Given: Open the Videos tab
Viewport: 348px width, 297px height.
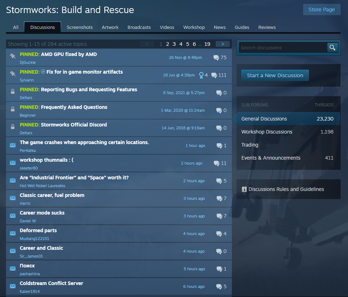Looking at the screenshot, I should [x=167, y=27].
